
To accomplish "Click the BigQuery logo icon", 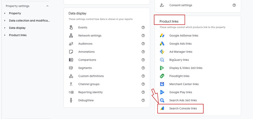I will [x=162, y=60].
